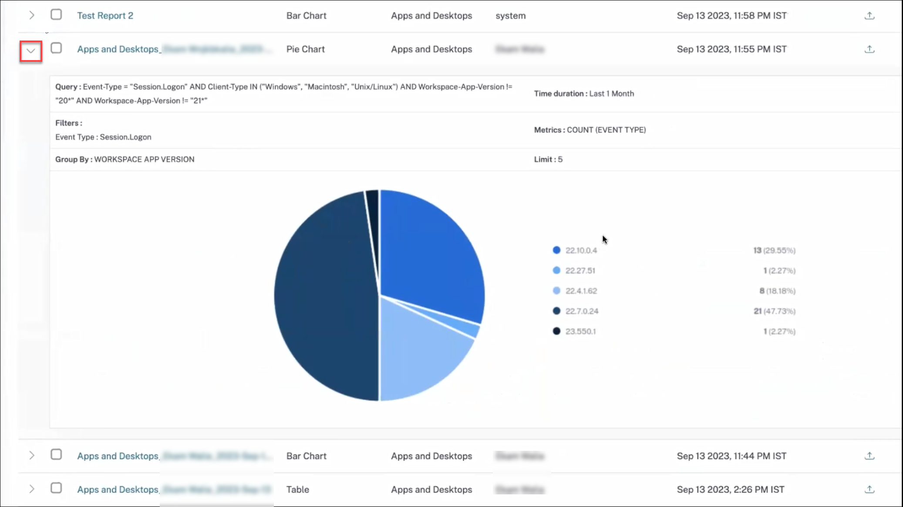This screenshot has height=507, width=903.
Task: Select checkbox of the Table report row
Action: tap(56, 488)
